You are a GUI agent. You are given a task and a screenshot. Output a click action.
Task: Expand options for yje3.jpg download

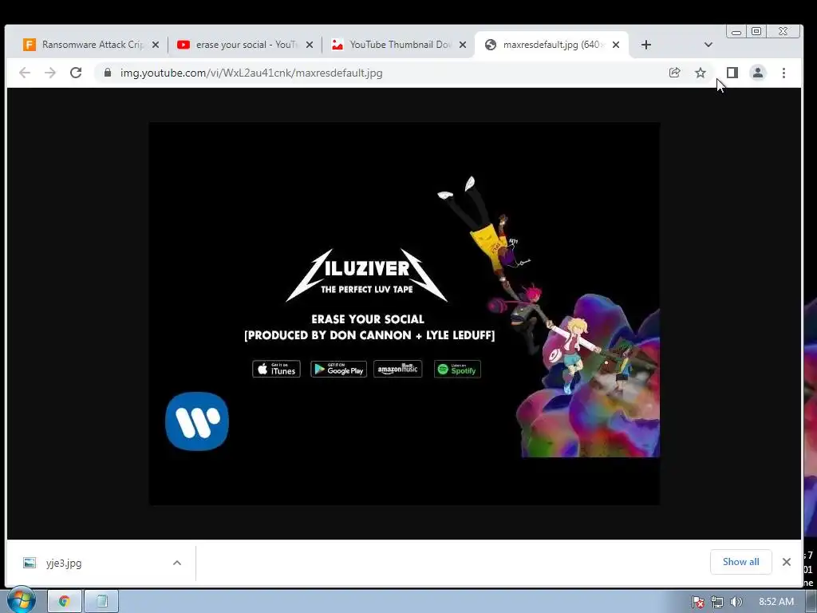[x=177, y=563]
